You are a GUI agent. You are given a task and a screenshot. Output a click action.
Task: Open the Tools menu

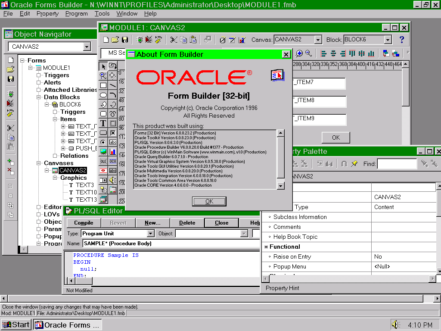tap(102, 13)
